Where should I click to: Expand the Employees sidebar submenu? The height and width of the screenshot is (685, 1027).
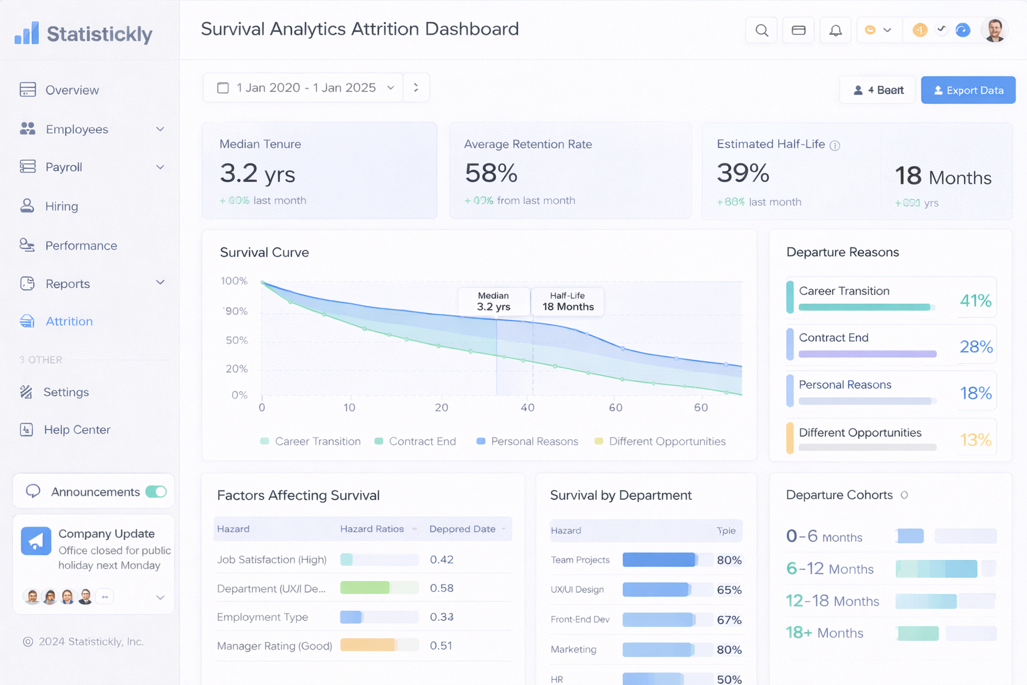point(160,129)
